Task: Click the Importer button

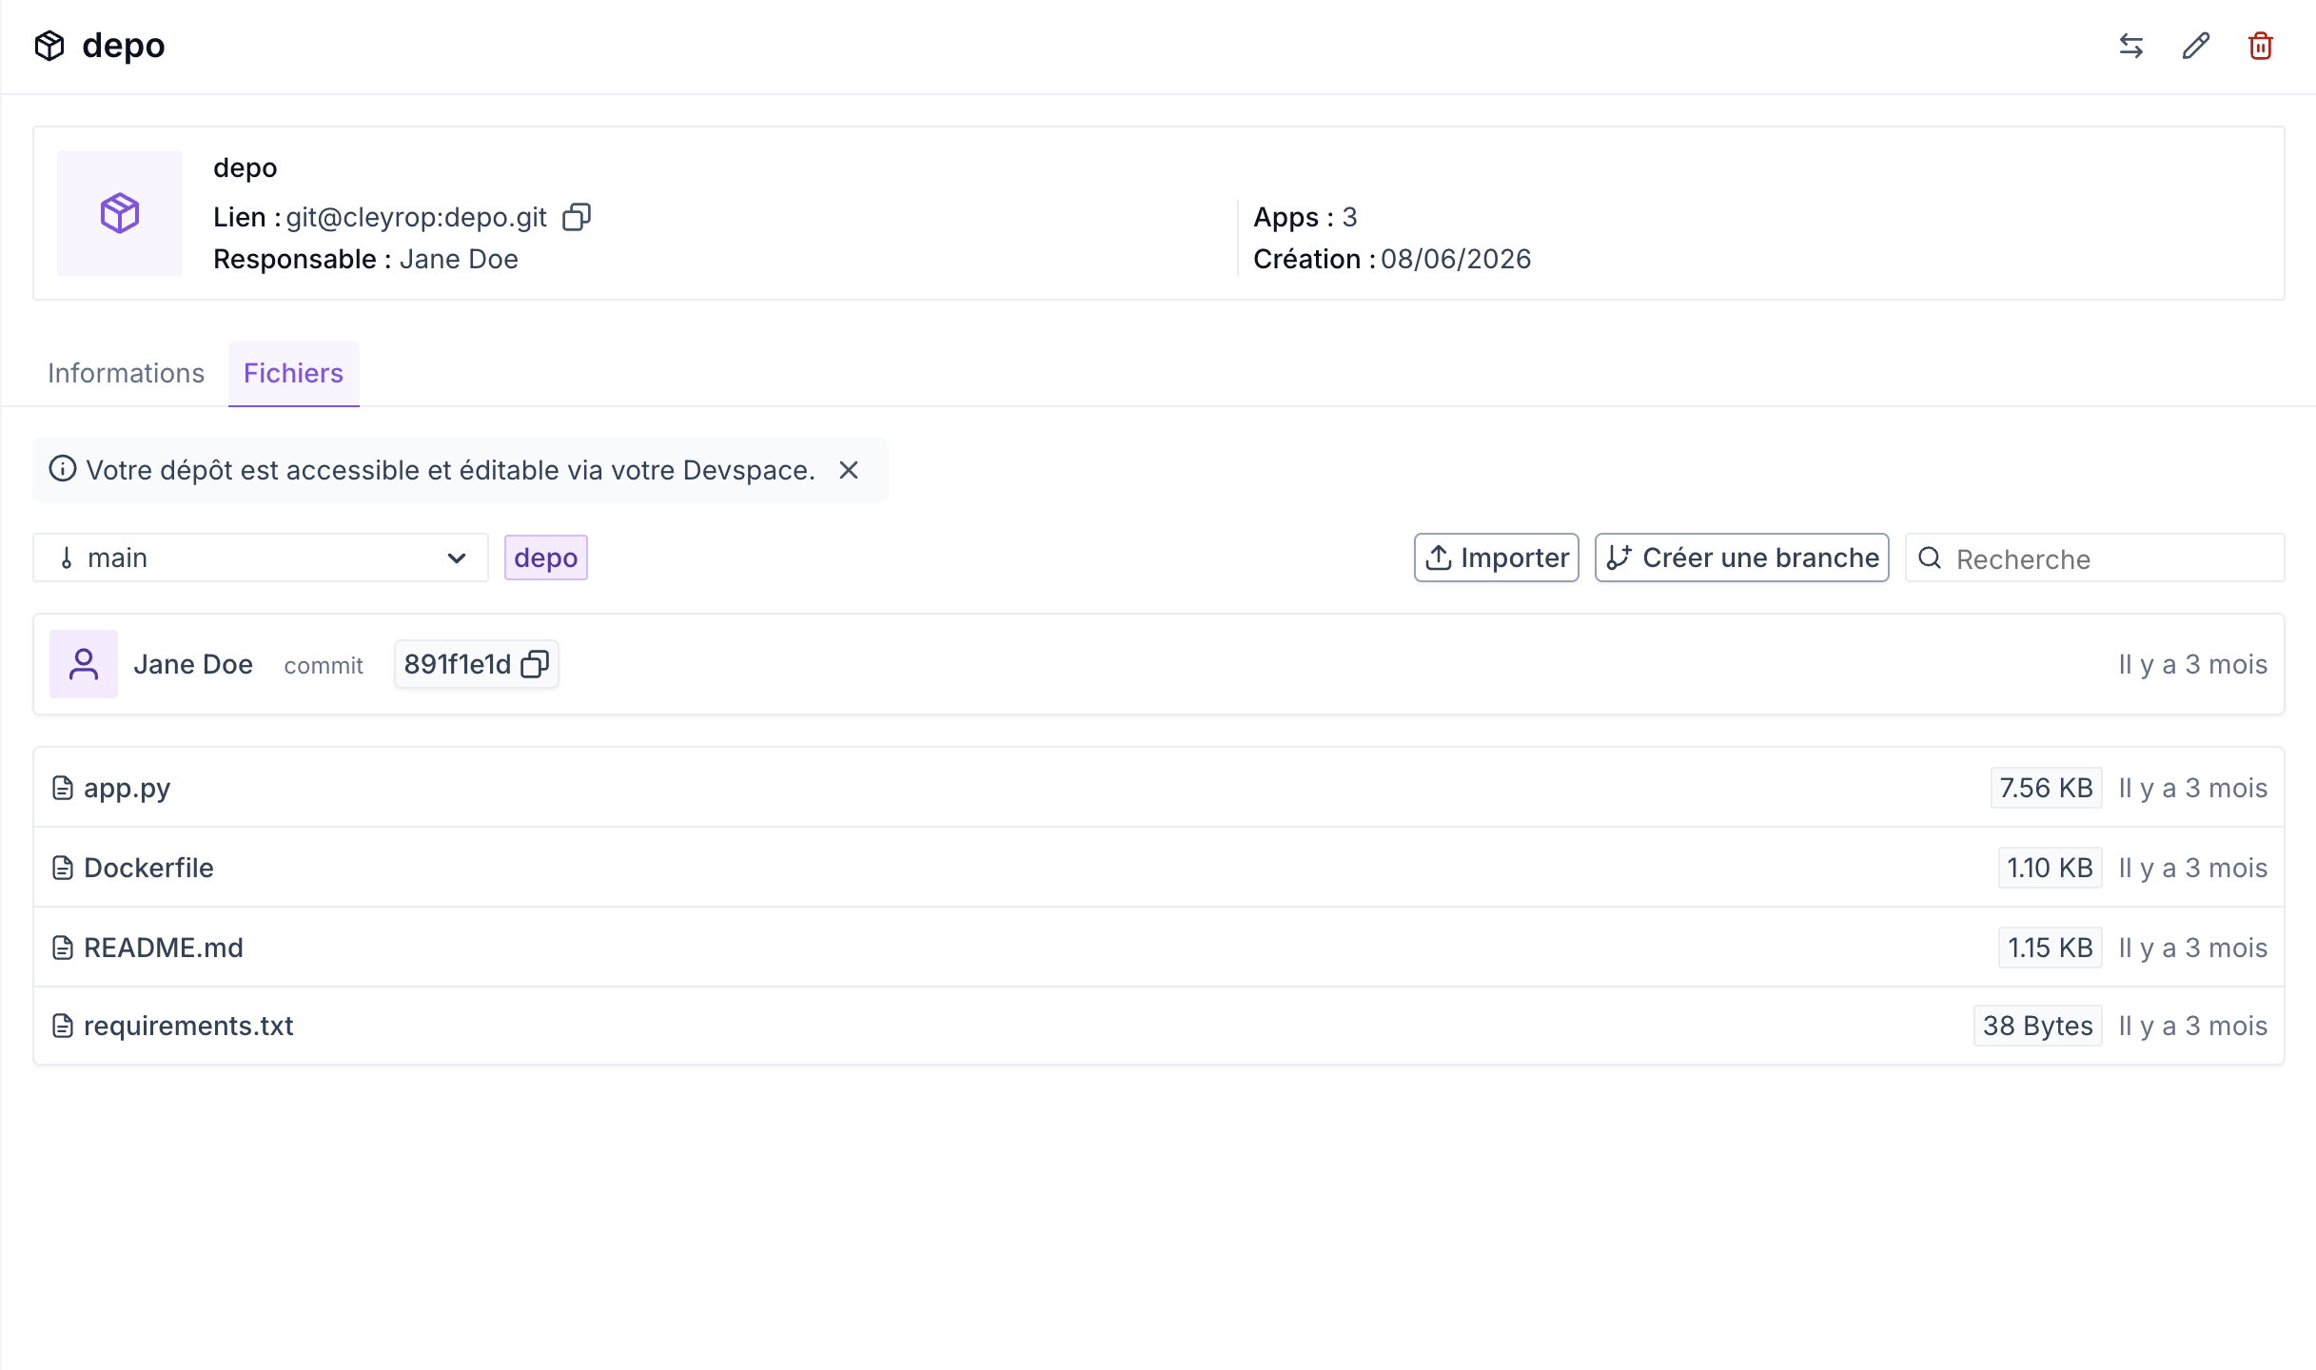Action: click(1497, 558)
